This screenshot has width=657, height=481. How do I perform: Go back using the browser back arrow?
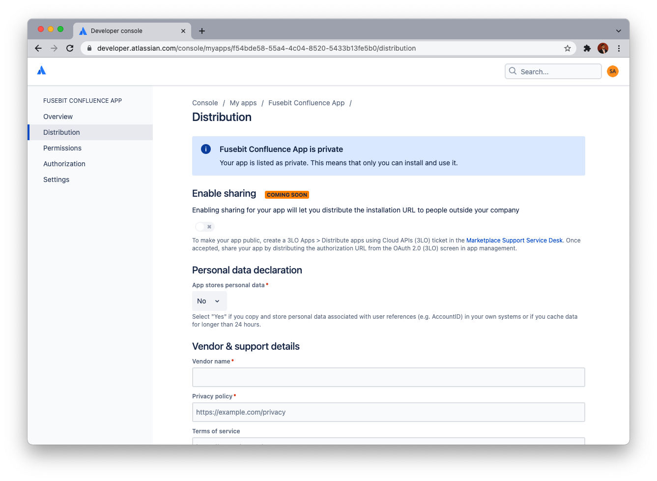pos(38,48)
